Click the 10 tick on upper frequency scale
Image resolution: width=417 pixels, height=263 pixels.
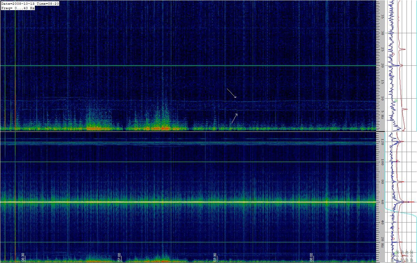[382, 99]
